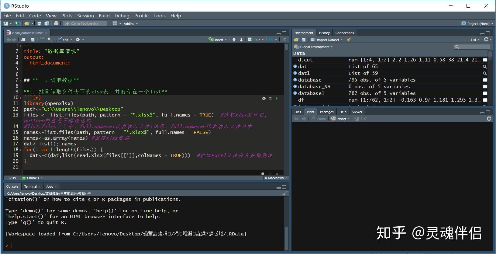This screenshot has height=254, width=496.
Task: Expand the database1 object details
Action: pyautogui.click(x=295, y=93)
